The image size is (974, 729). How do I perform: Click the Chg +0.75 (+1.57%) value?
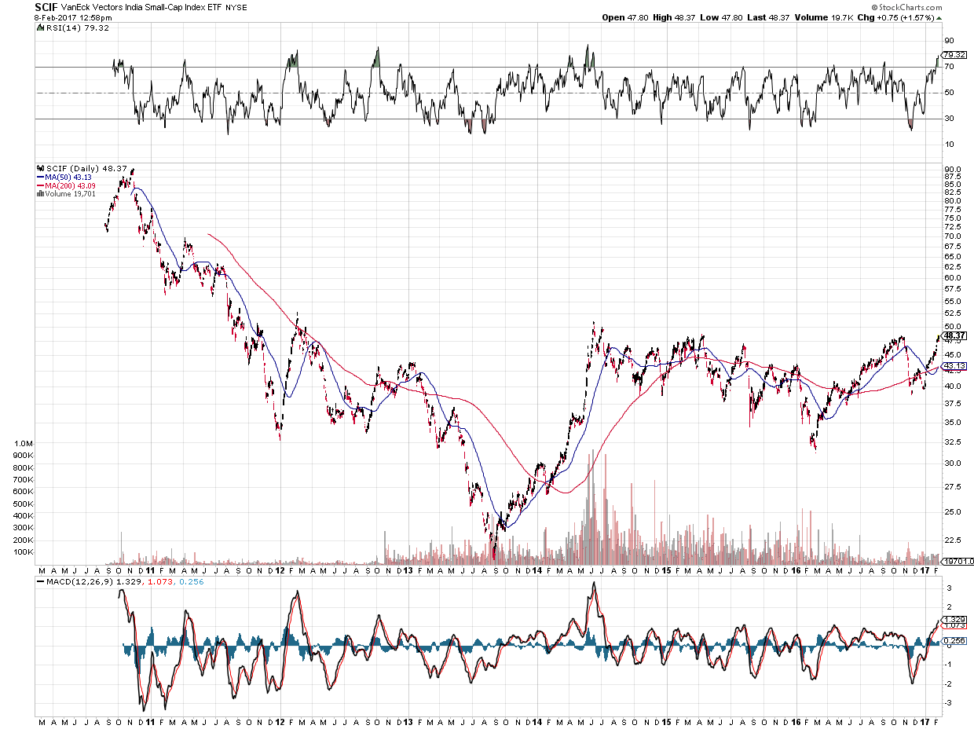tap(897, 17)
